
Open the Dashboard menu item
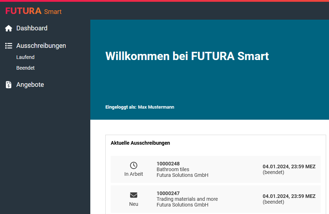pyautogui.click(x=32, y=28)
